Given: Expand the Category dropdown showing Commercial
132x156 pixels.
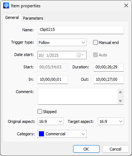Looking at the screenshot, I should [x=62, y=134].
